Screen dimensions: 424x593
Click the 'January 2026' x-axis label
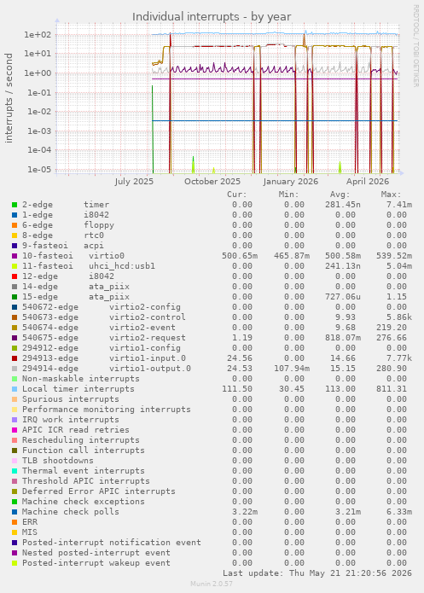click(x=290, y=182)
